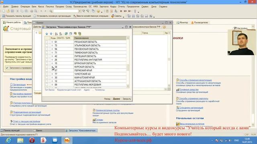257x144 pixels.
Task: Open the Способы отражения амортизации link
Action: [x=196, y=80]
